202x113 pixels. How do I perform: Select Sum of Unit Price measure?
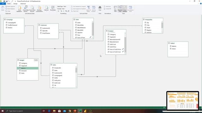click(115, 49)
